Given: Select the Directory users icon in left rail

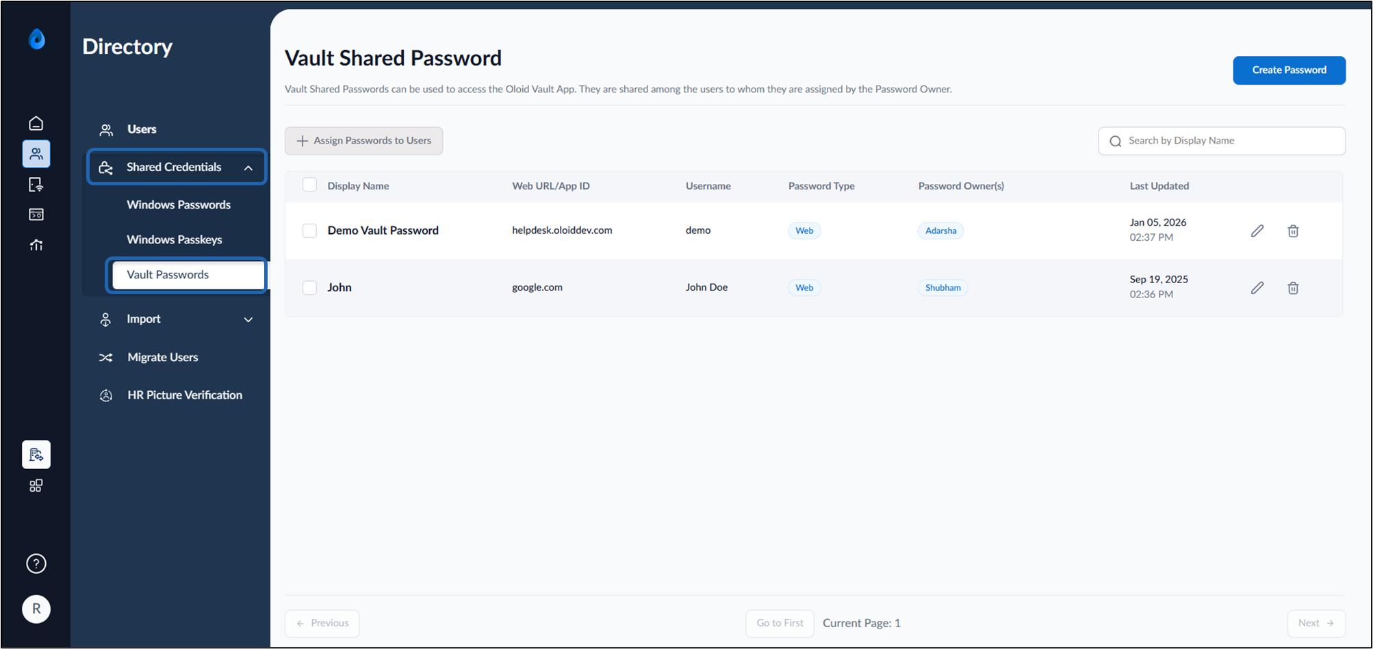Looking at the screenshot, I should 36,154.
